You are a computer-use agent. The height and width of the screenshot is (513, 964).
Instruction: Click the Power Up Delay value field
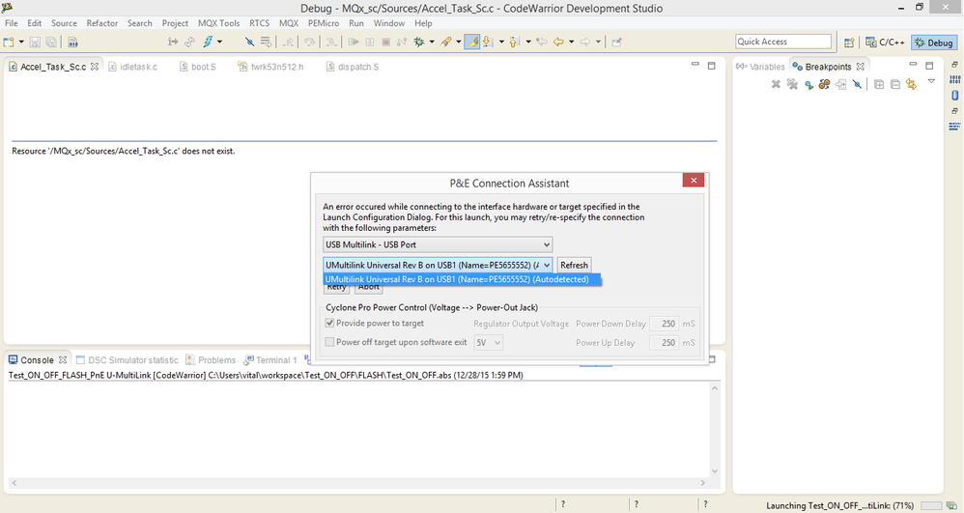[664, 343]
